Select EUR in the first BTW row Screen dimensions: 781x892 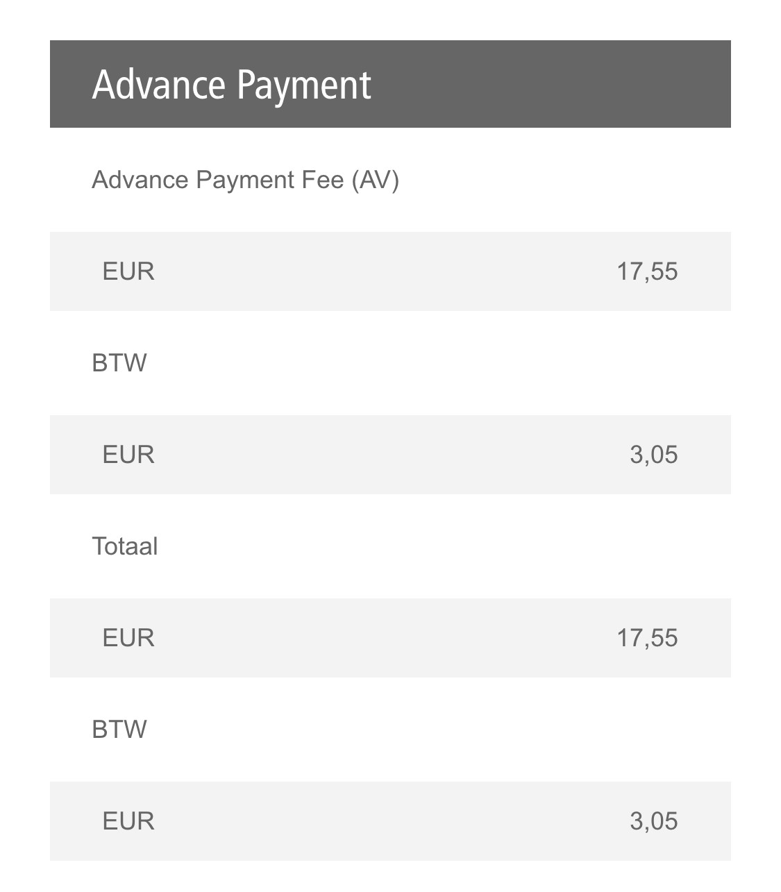128,455
